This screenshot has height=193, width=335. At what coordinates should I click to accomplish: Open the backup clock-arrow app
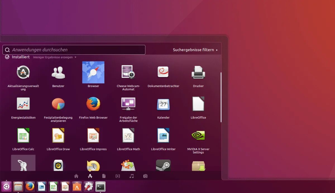click(x=93, y=165)
